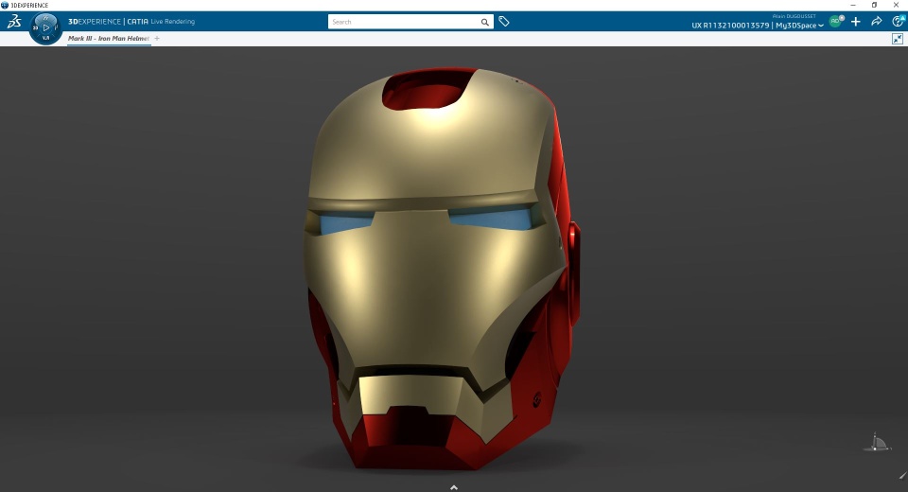This screenshot has height=492, width=908.
Task: Open the Help question mark icon
Action: [x=898, y=21]
